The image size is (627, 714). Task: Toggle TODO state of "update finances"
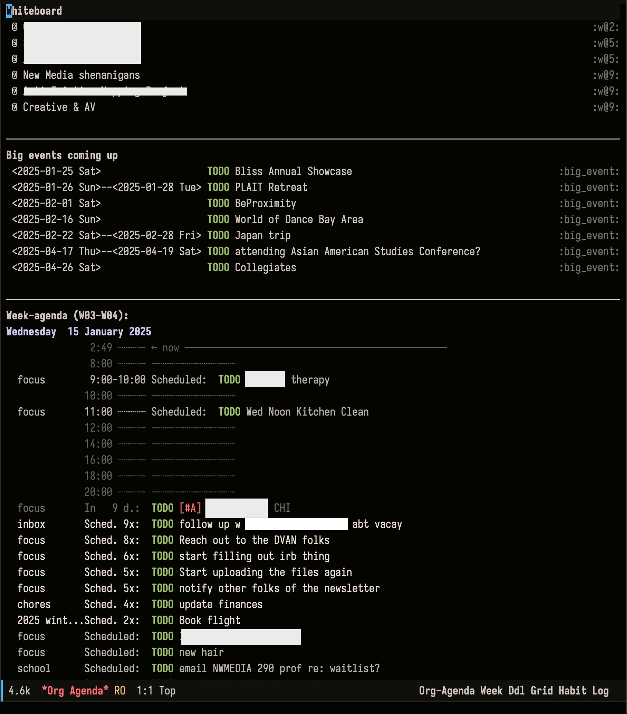[163, 604]
